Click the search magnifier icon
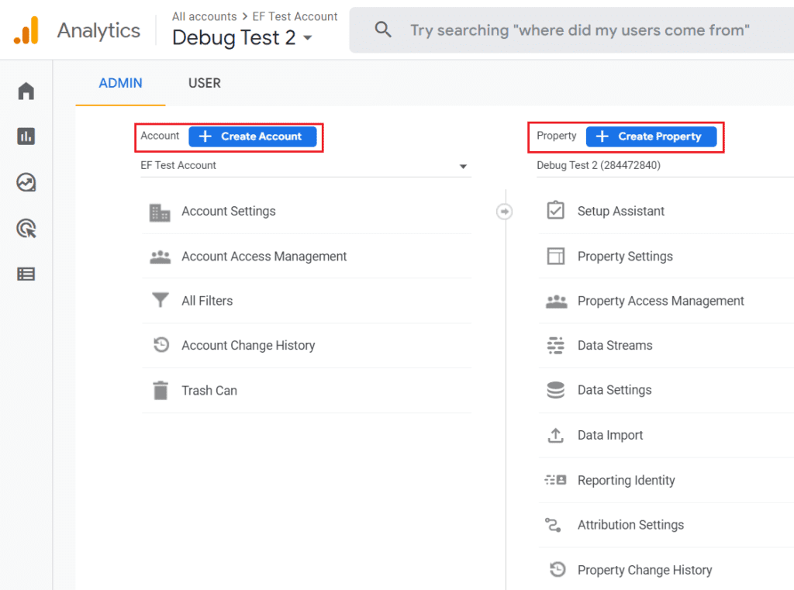Viewport: 794px width, 590px height. point(383,30)
